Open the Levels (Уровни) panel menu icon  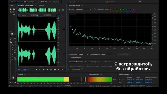coord(25,74)
